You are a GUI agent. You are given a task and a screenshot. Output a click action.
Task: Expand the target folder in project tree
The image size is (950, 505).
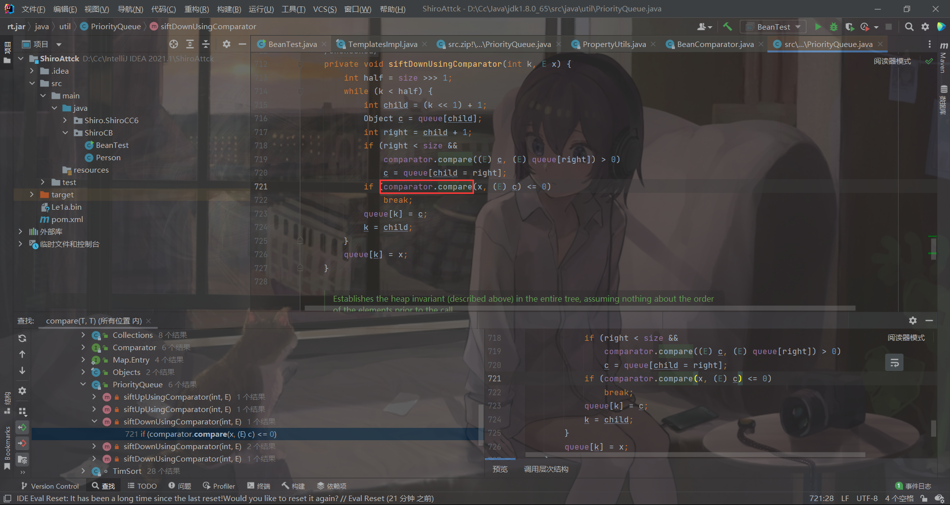32,194
